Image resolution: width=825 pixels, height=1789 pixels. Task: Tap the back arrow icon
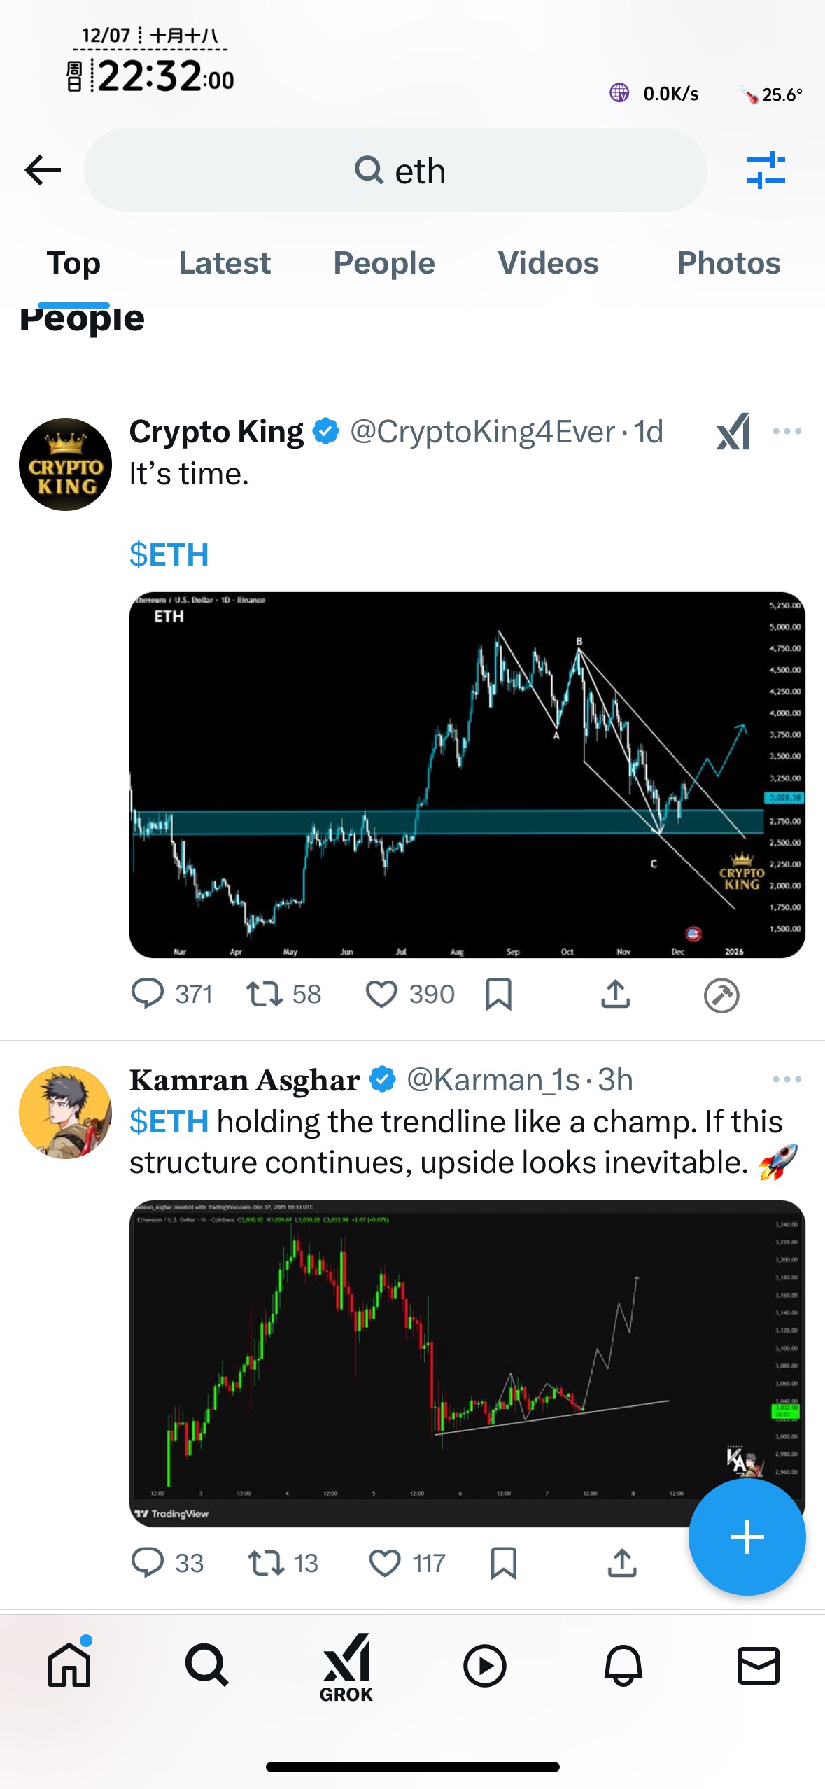pos(43,170)
